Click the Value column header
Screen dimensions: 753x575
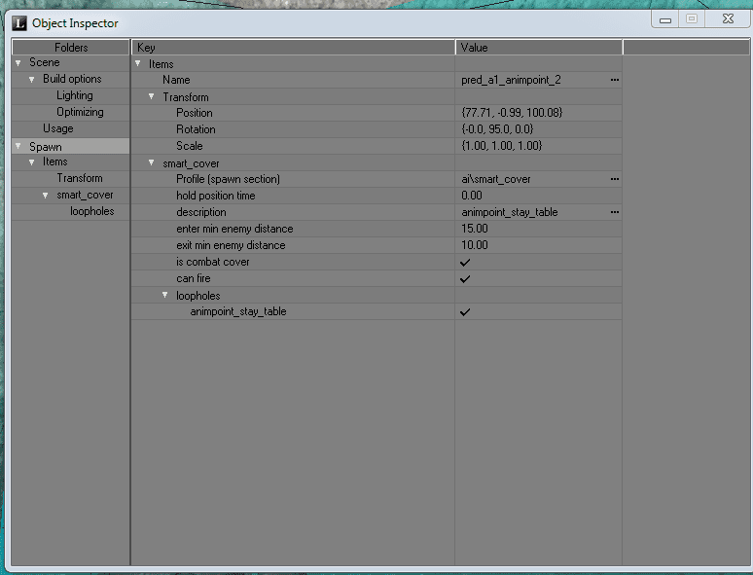tap(537, 47)
